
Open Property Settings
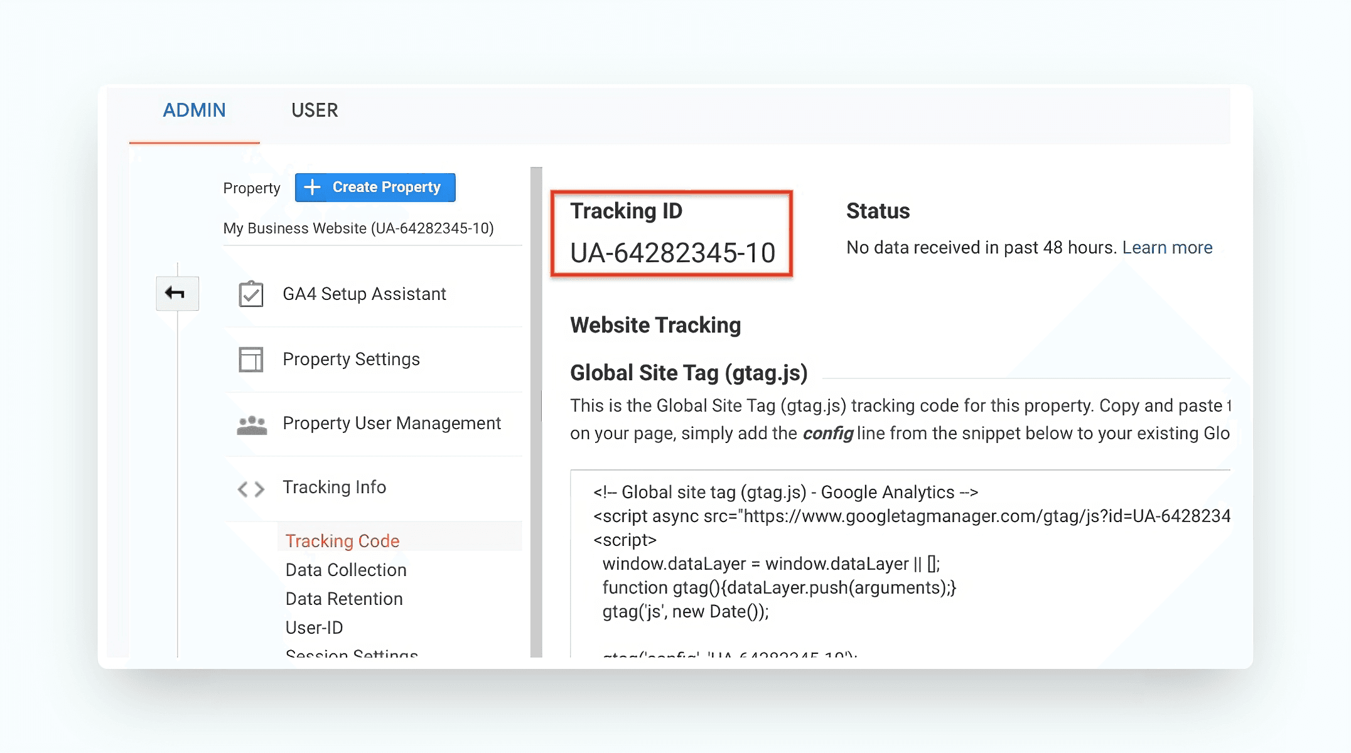[x=351, y=359]
